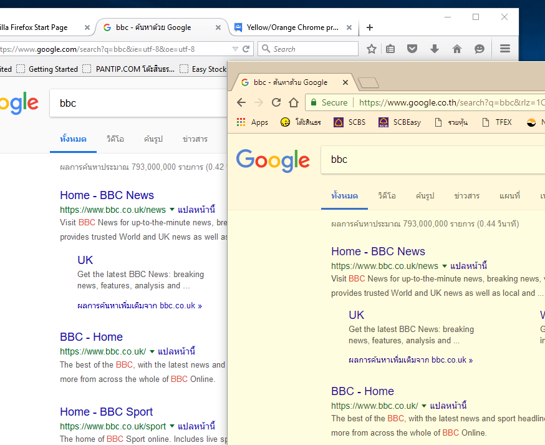Open new tab button in Chrome
The image size is (545, 445).
click(369, 83)
